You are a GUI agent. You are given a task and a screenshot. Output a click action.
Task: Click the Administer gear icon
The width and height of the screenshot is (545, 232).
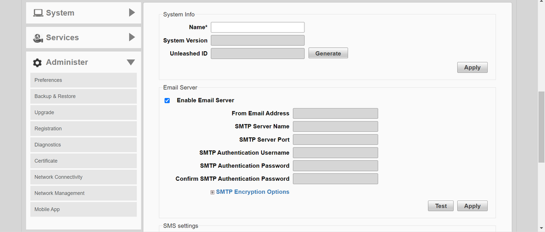pos(38,63)
